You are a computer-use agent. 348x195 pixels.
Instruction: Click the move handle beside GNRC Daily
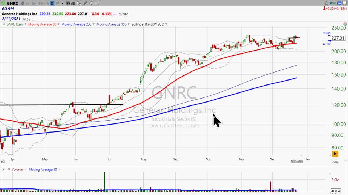click(4, 24)
